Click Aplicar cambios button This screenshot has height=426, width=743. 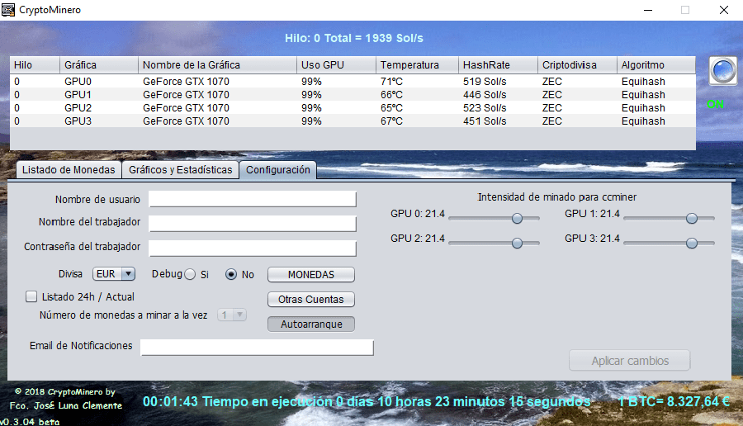coord(630,361)
